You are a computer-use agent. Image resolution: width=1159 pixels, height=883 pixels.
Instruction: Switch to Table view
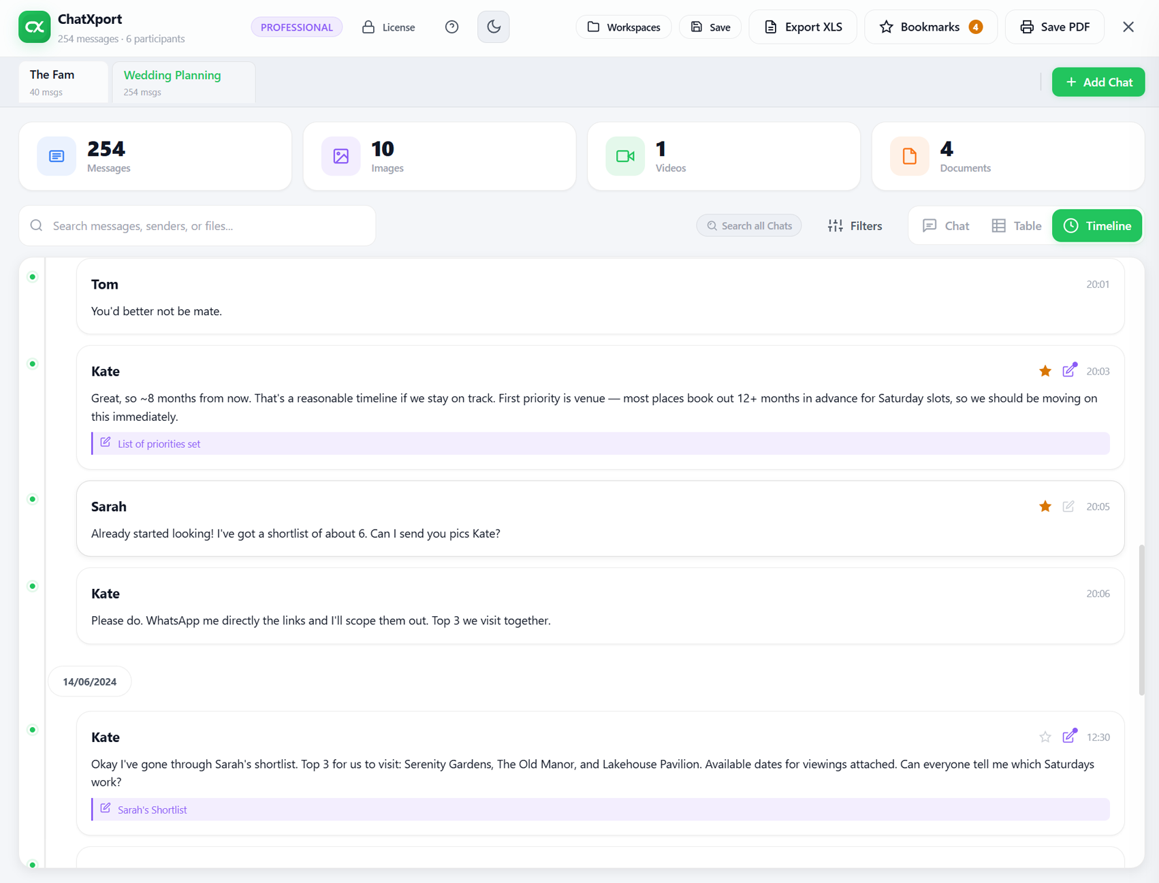tap(1017, 226)
